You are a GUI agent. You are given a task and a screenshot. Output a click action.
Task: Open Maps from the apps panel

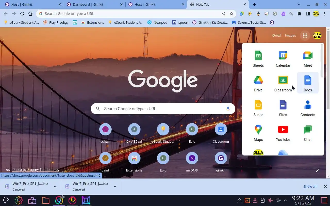coord(258,133)
